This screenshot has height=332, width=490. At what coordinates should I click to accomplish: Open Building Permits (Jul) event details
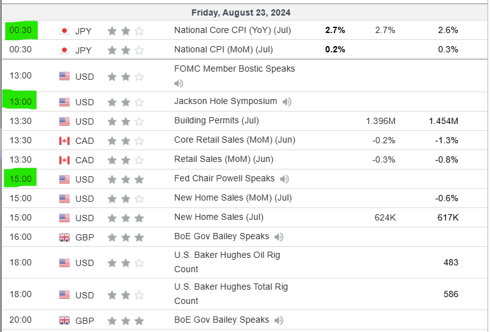tap(216, 120)
